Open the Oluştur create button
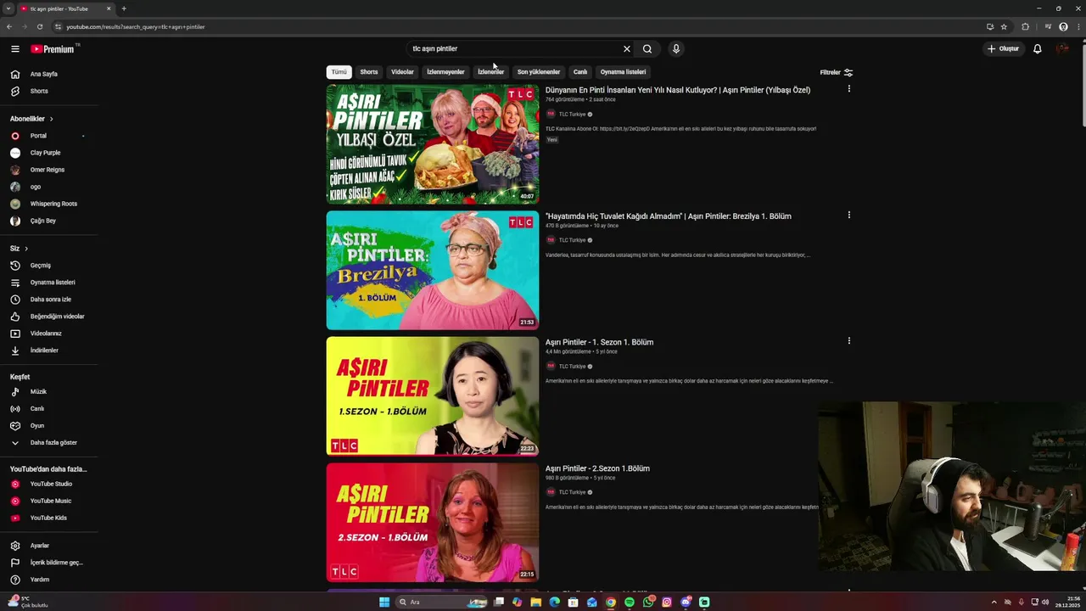Image resolution: width=1086 pixels, height=611 pixels. 1003,49
